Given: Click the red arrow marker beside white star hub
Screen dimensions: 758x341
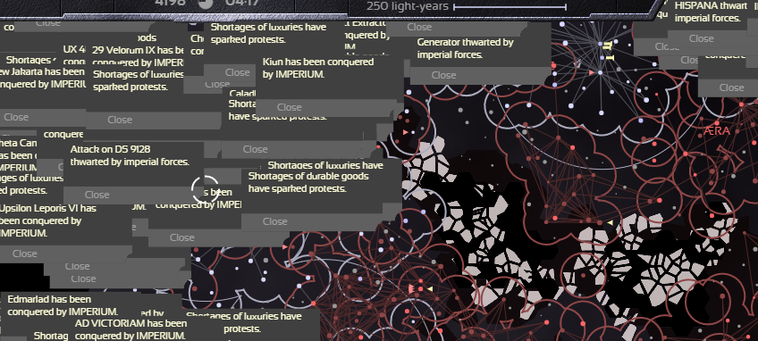Looking at the screenshot, I should pyautogui.click(x=591, y=72).
